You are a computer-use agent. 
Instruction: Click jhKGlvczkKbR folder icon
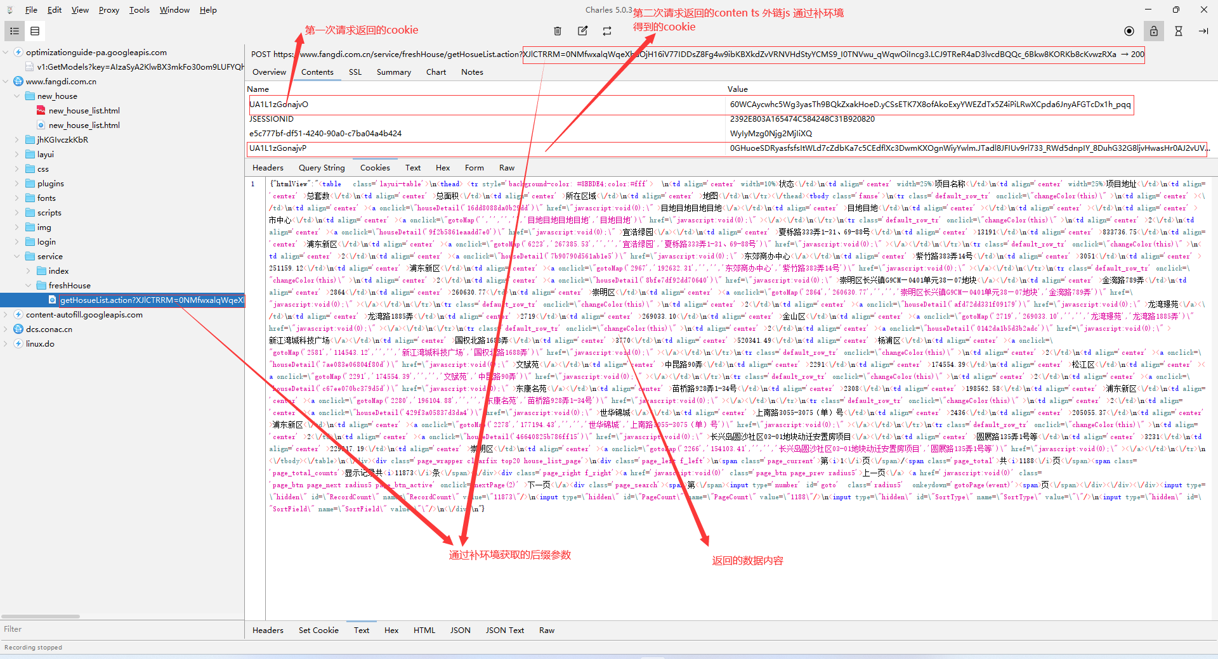click(30, 139)
